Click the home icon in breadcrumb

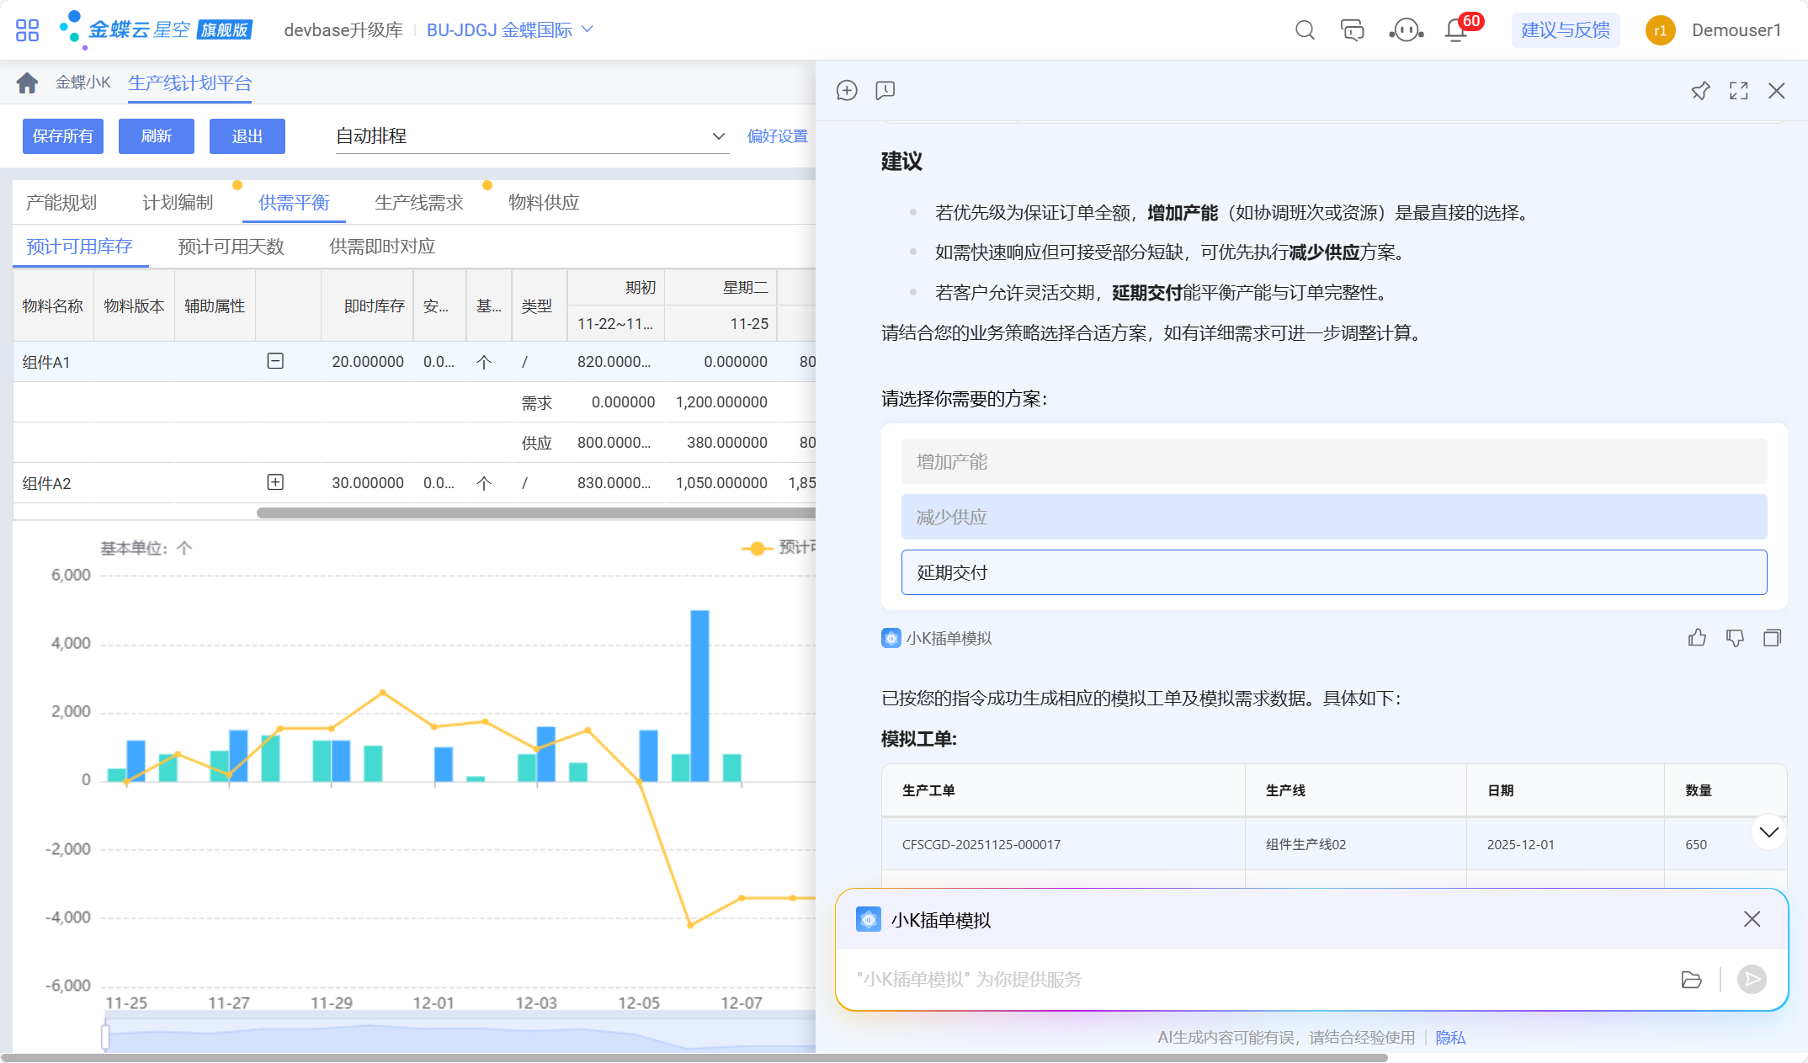tap(27, 82)
